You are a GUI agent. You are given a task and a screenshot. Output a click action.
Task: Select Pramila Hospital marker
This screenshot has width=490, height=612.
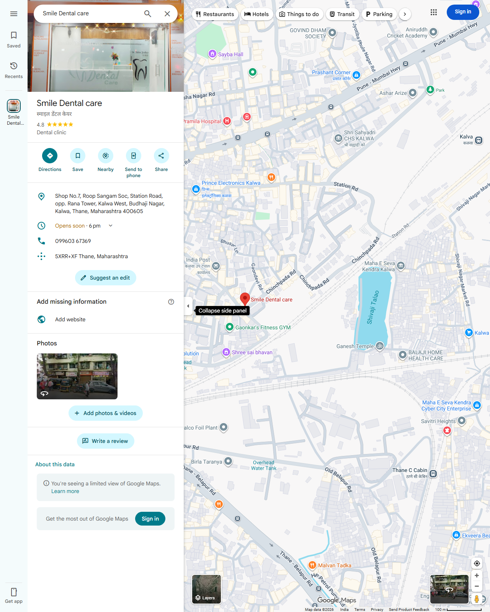227,121
